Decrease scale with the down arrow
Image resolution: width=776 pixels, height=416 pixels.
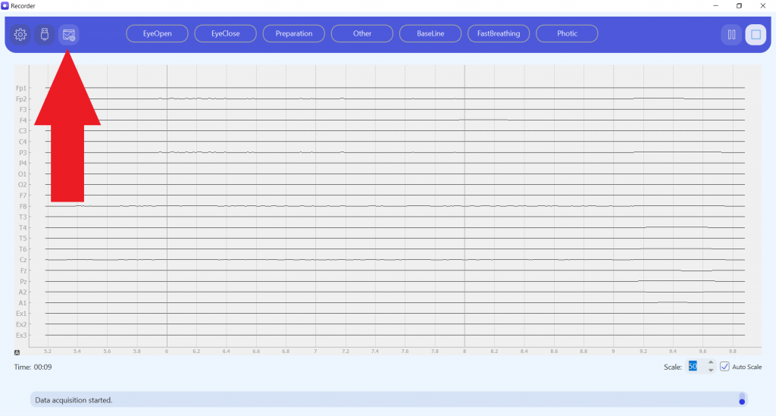[x=710, y=371]
